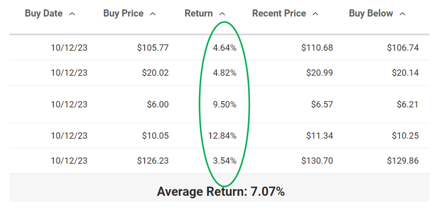
Task: Click the Buy Below header label
Action: [371, 14]
